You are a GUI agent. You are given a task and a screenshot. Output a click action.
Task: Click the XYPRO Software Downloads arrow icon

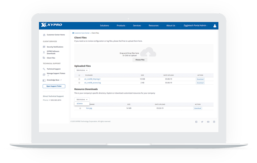point(44,52)
